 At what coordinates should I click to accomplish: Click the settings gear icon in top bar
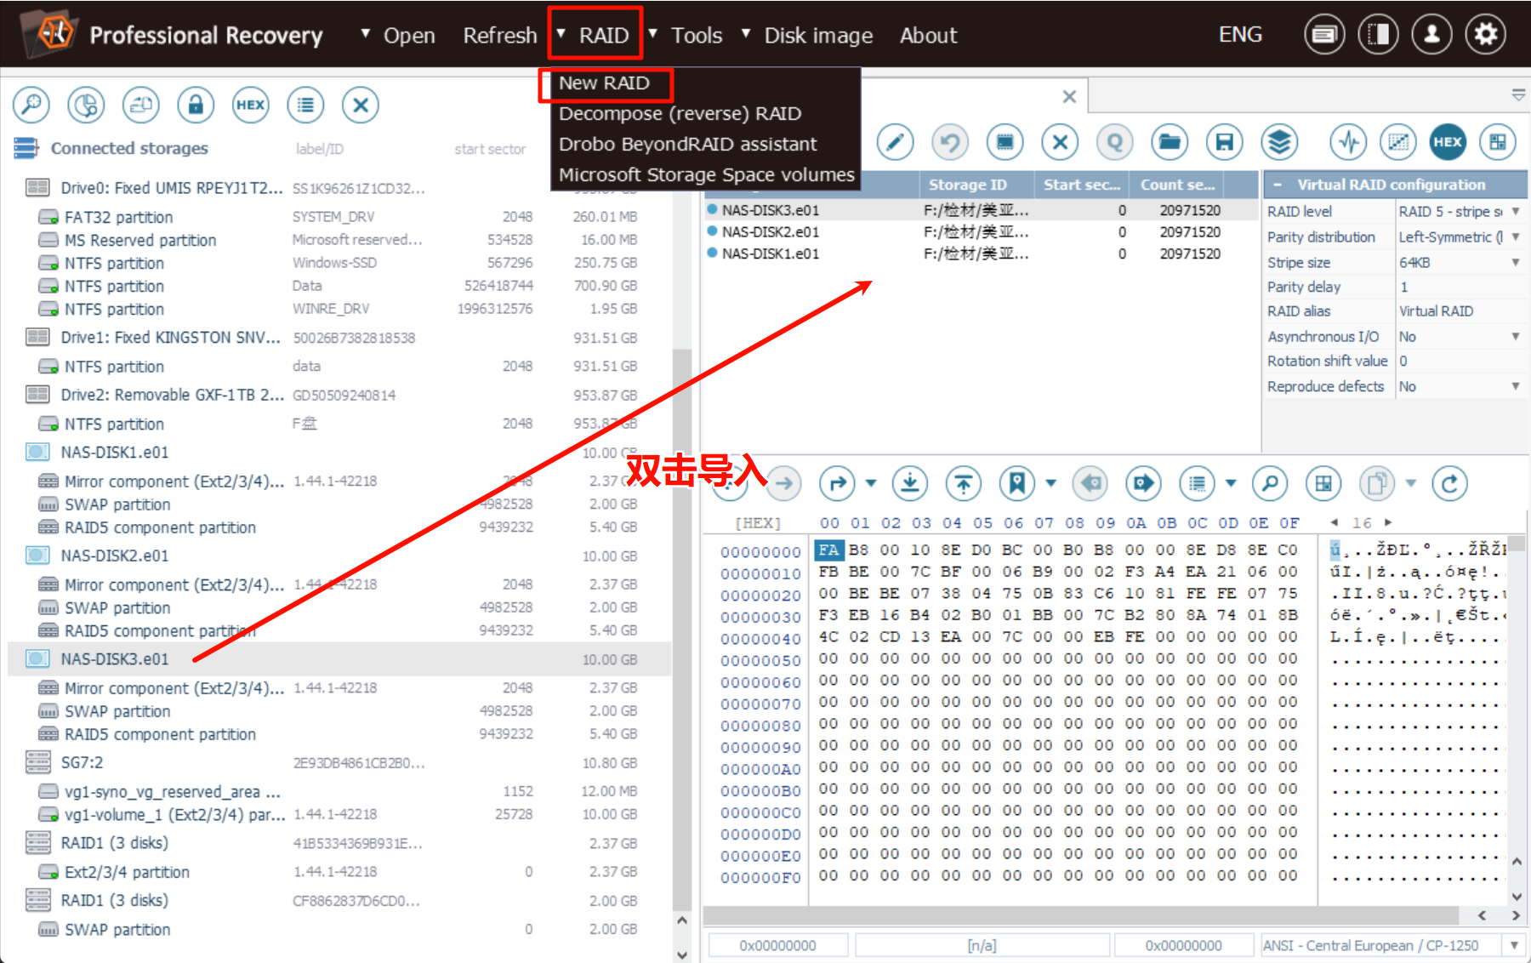pyautogui.click(x=1485, y=35)
